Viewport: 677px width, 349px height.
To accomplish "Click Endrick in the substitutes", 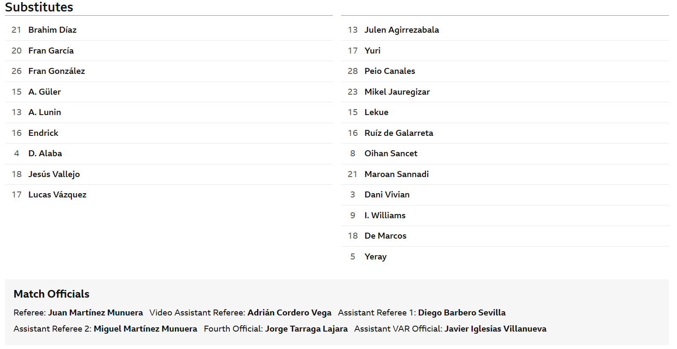I will coord(169,133).
